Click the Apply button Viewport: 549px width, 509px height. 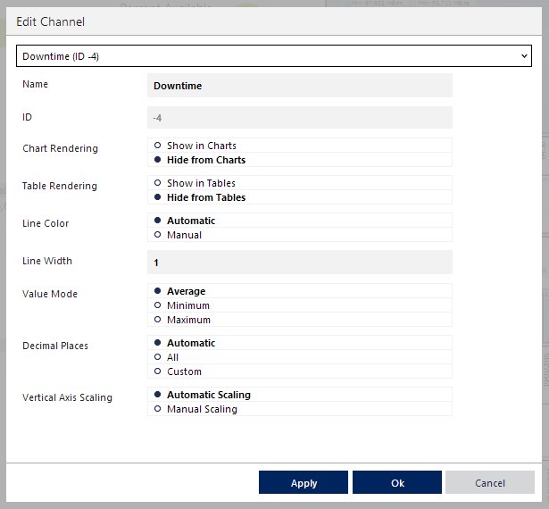[x=304, y=482]
